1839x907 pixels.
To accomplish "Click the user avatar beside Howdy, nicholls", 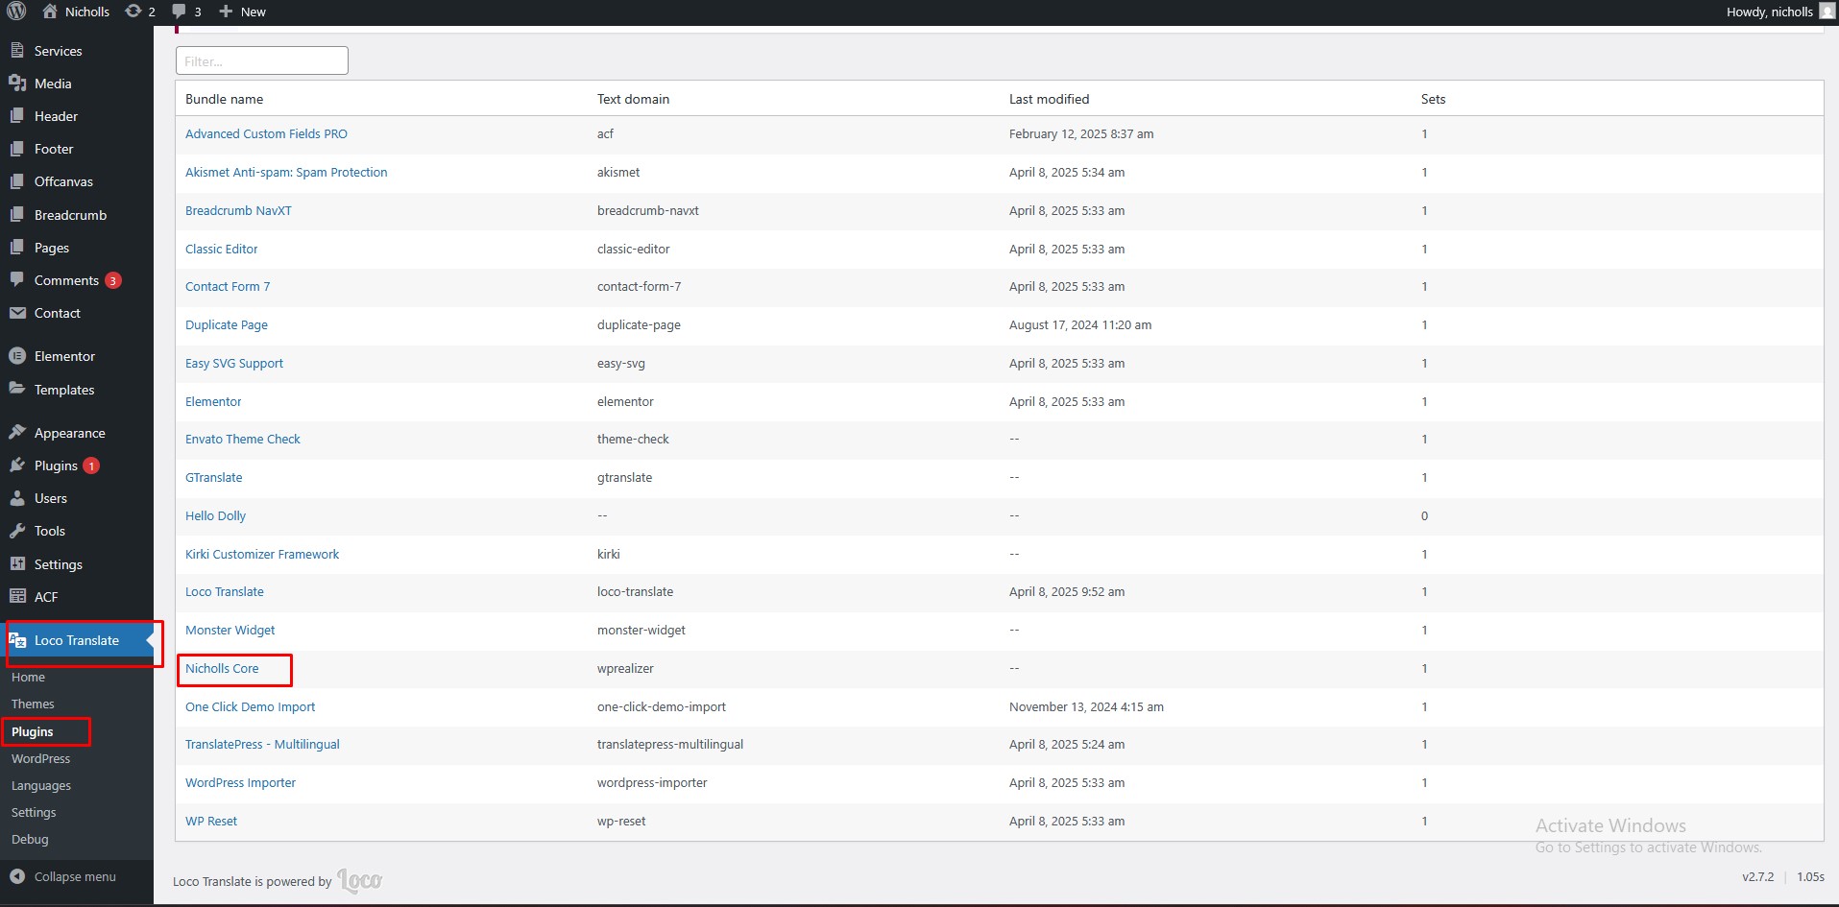I will pyautogui.click(x=1827, y=12).
